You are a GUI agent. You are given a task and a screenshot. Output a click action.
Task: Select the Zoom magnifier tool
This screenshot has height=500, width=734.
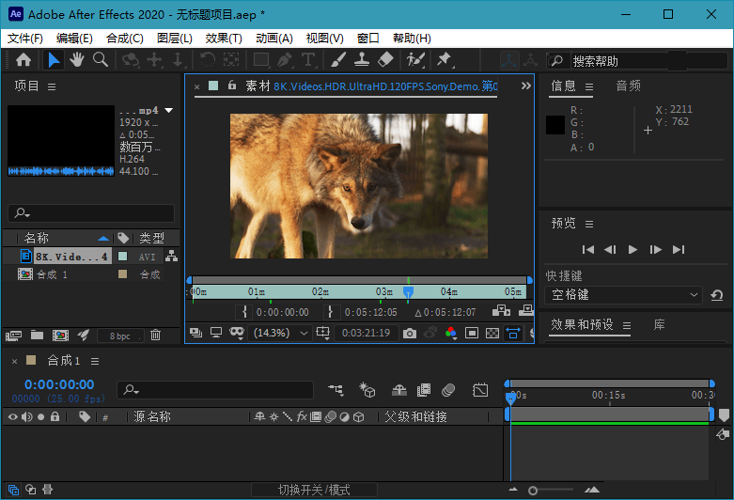100,59
